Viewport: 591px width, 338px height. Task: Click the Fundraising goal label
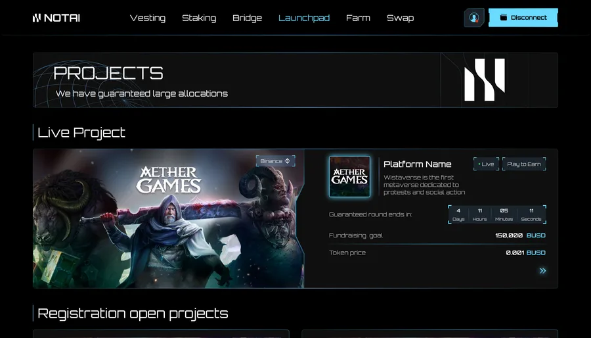[356, 235]
